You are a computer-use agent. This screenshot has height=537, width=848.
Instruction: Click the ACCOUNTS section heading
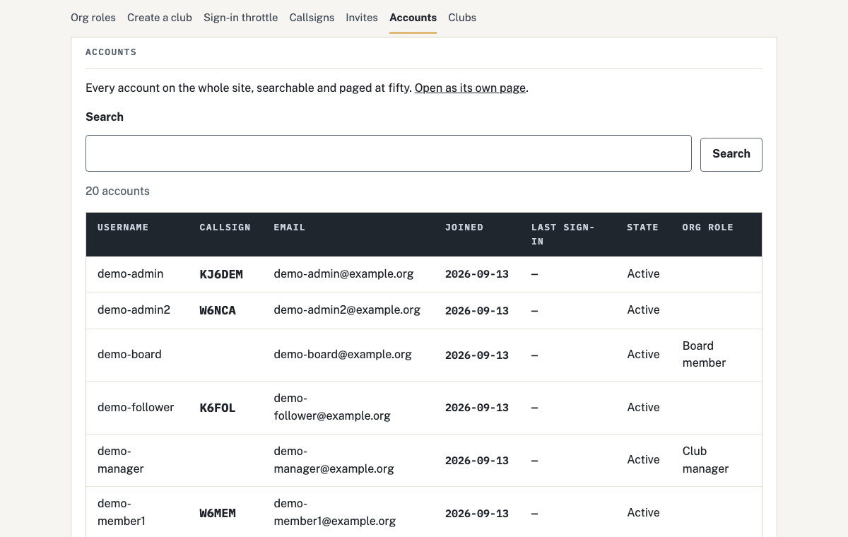[111, 52]
